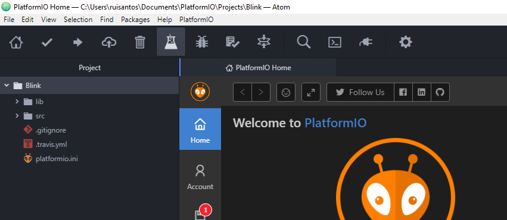Select Home in PlatformIO sidebar

200,129
